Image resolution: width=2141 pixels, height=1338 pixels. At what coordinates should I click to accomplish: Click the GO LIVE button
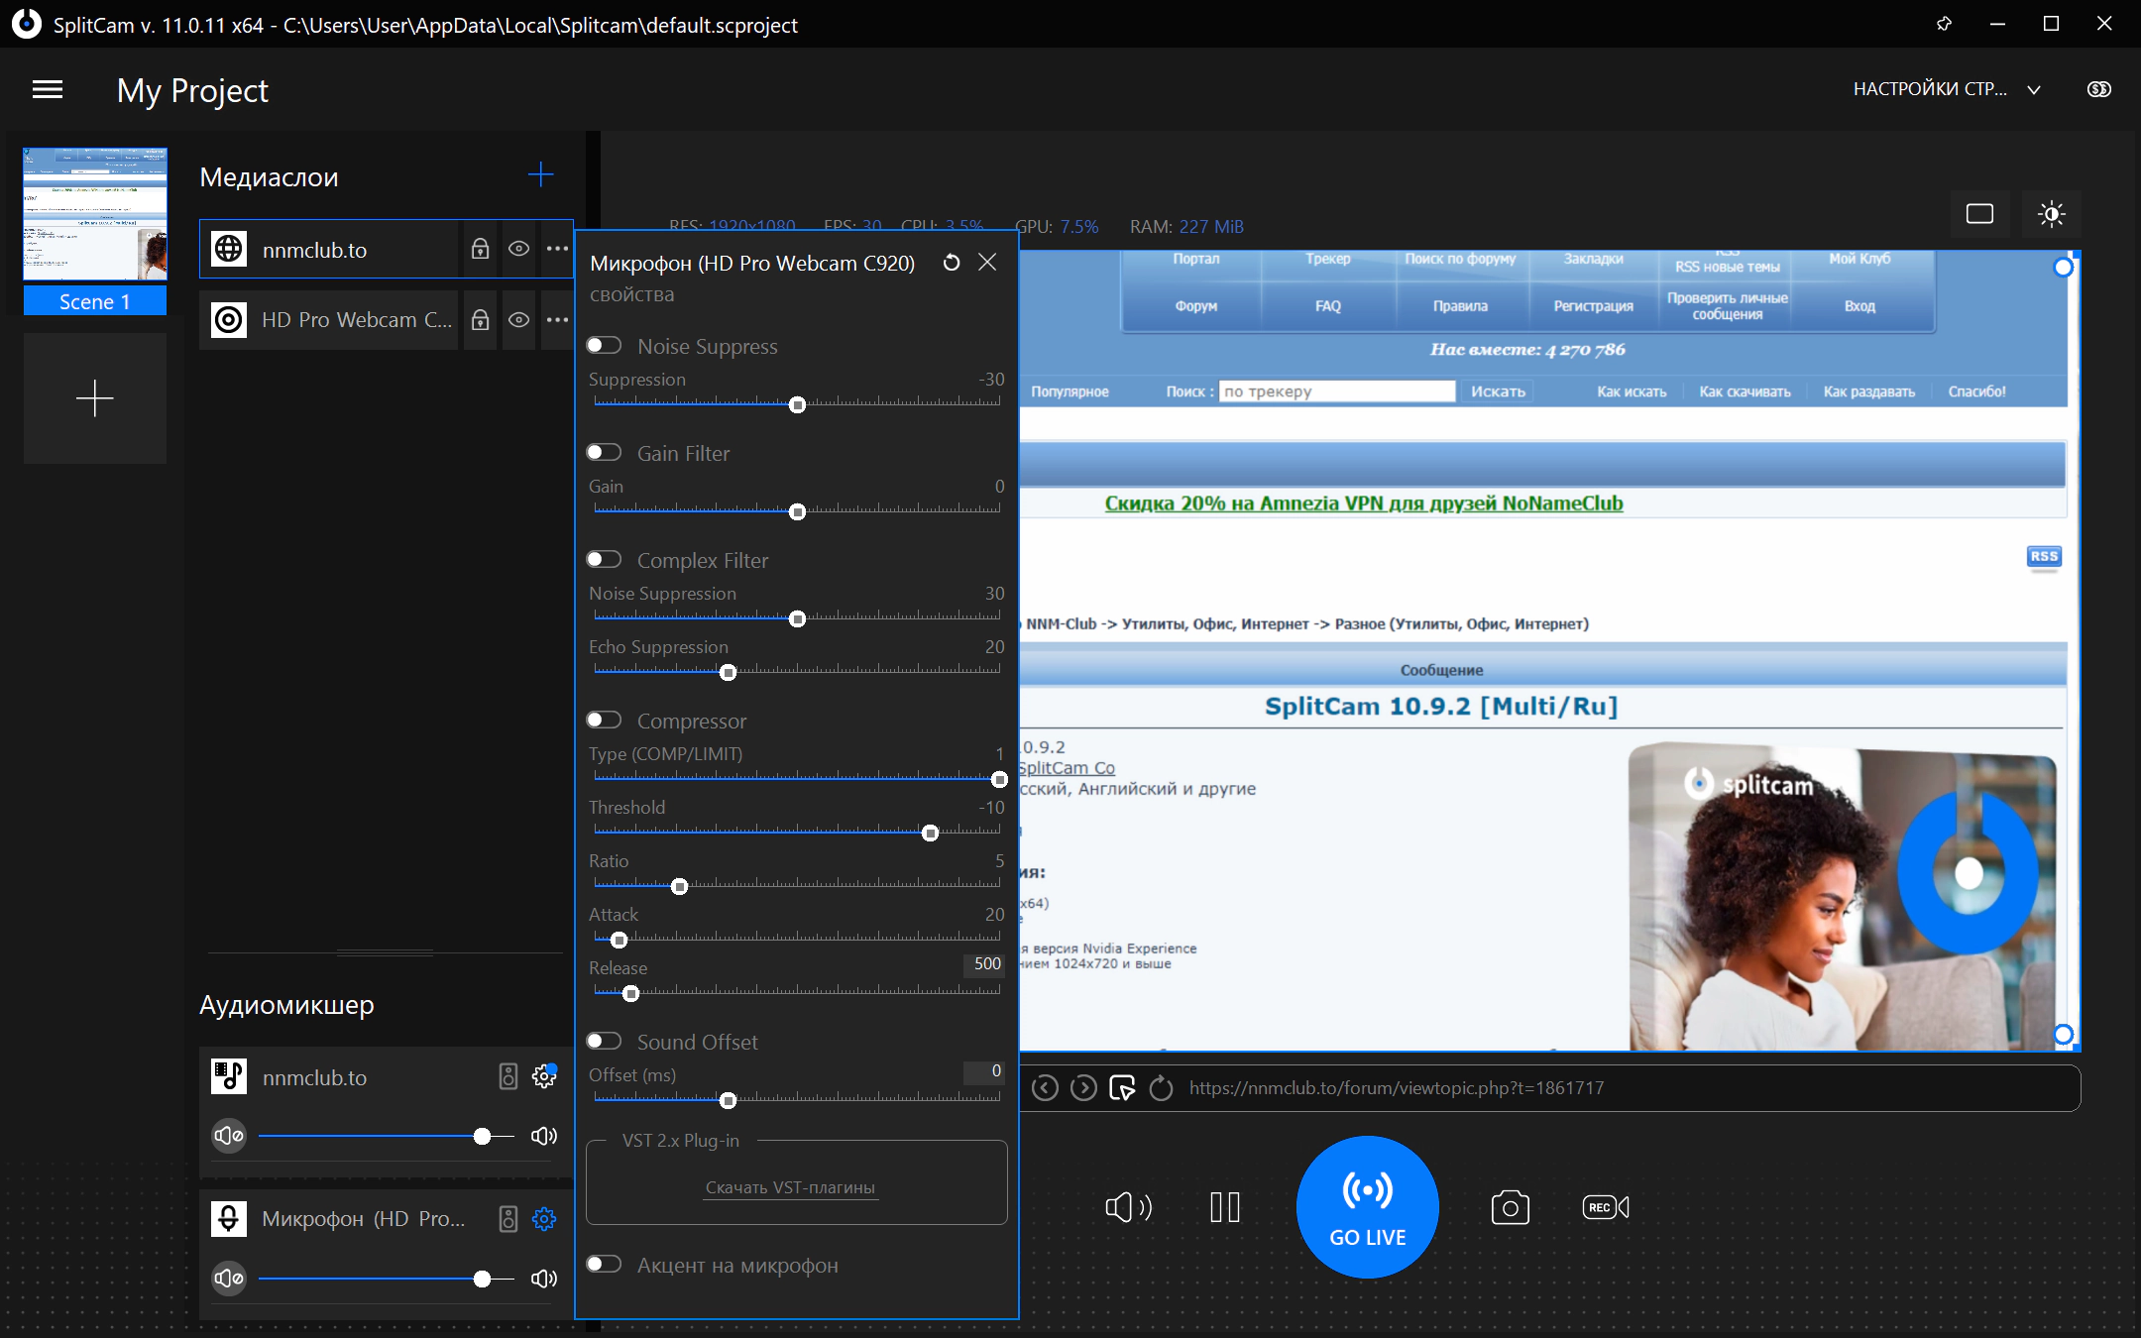(1368, 1207)
